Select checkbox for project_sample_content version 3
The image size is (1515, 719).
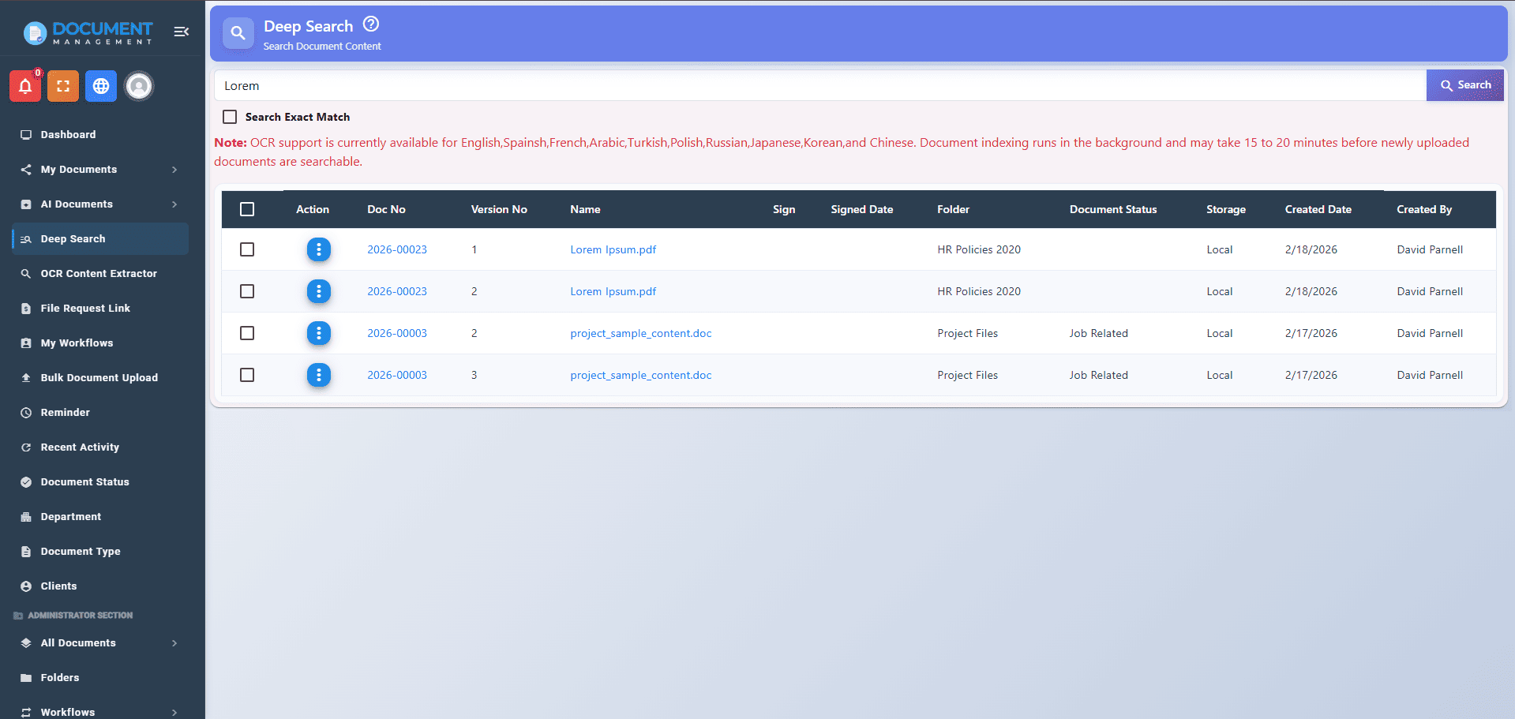pyautogui.click(x=247, y=375)
